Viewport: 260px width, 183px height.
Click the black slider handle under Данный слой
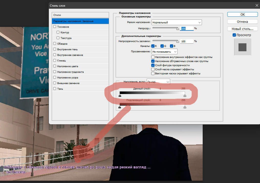(x=120, y=96)
